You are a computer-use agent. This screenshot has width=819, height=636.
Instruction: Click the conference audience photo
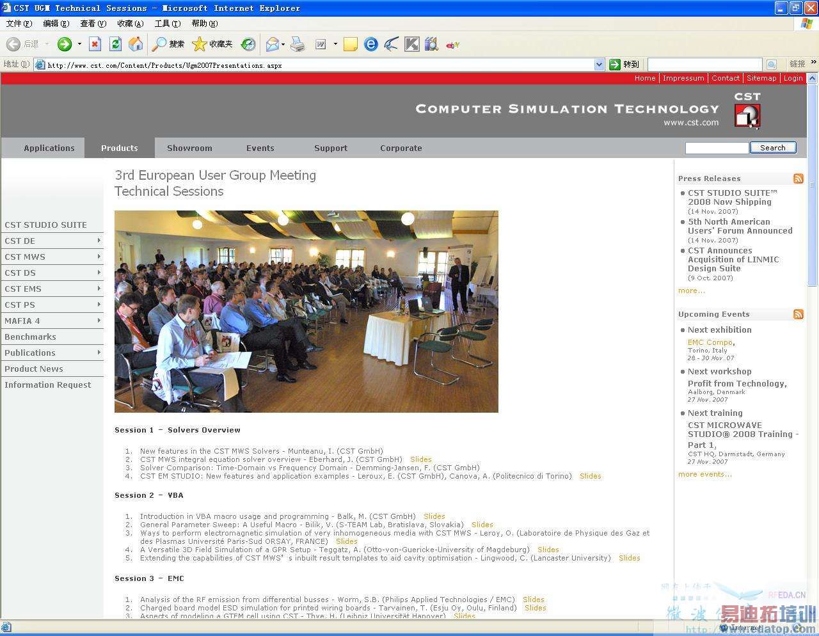coord(306,312)
